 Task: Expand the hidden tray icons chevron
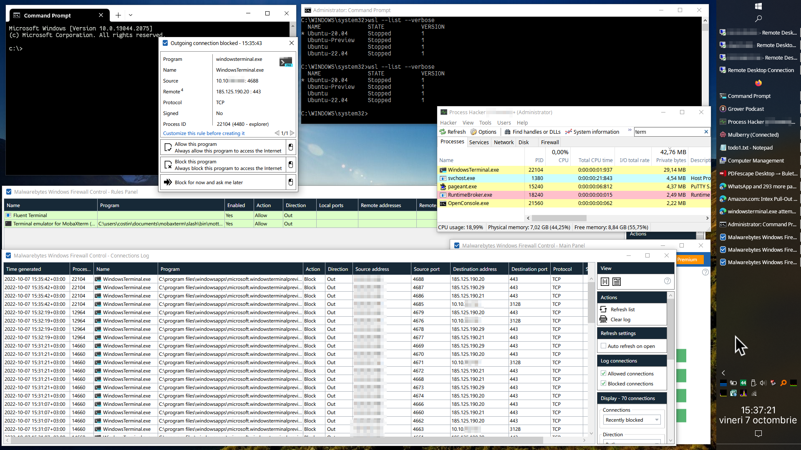(723, 373)
